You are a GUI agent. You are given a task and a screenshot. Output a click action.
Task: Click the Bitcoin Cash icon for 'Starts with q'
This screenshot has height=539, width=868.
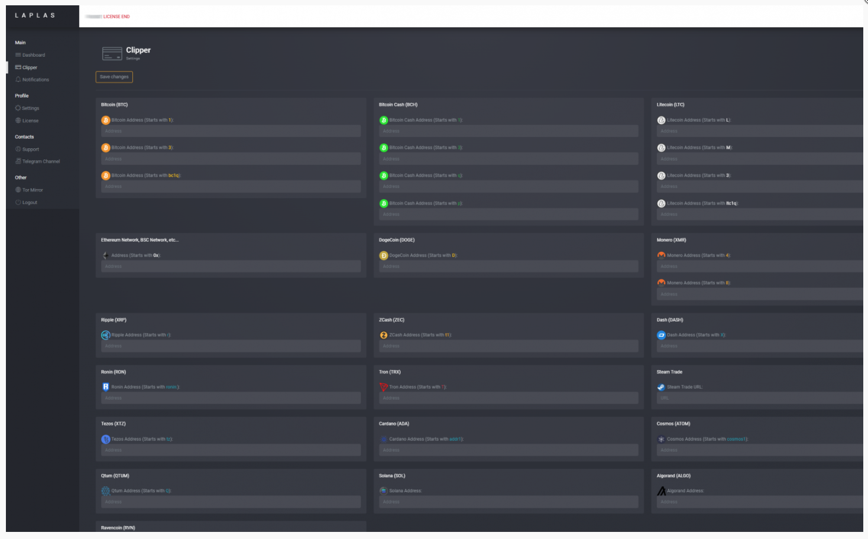[384, 176]
